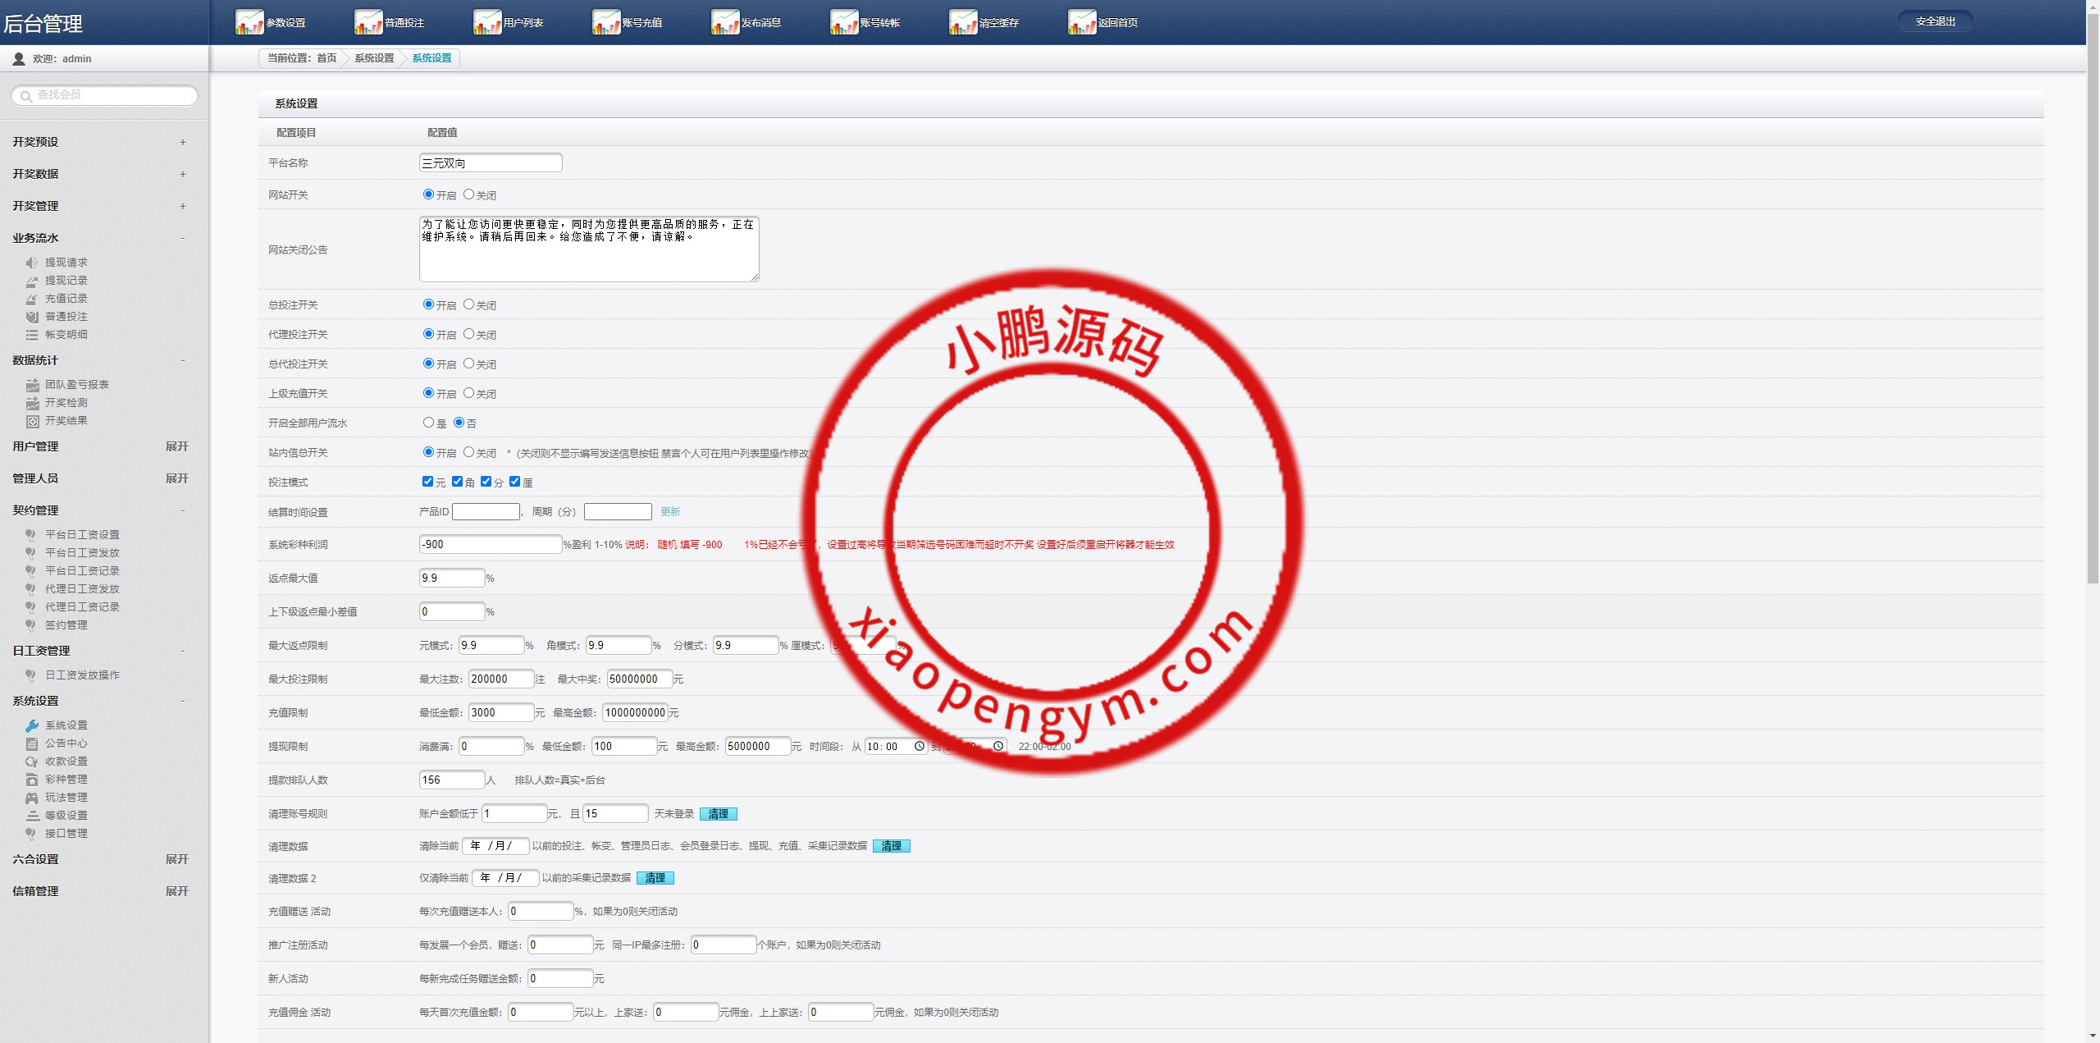Image resolution: width=2100 pixels, height=1043 pixels.
Task: Collapse the 数据统计 sidebar section
Action: [182, 360]
